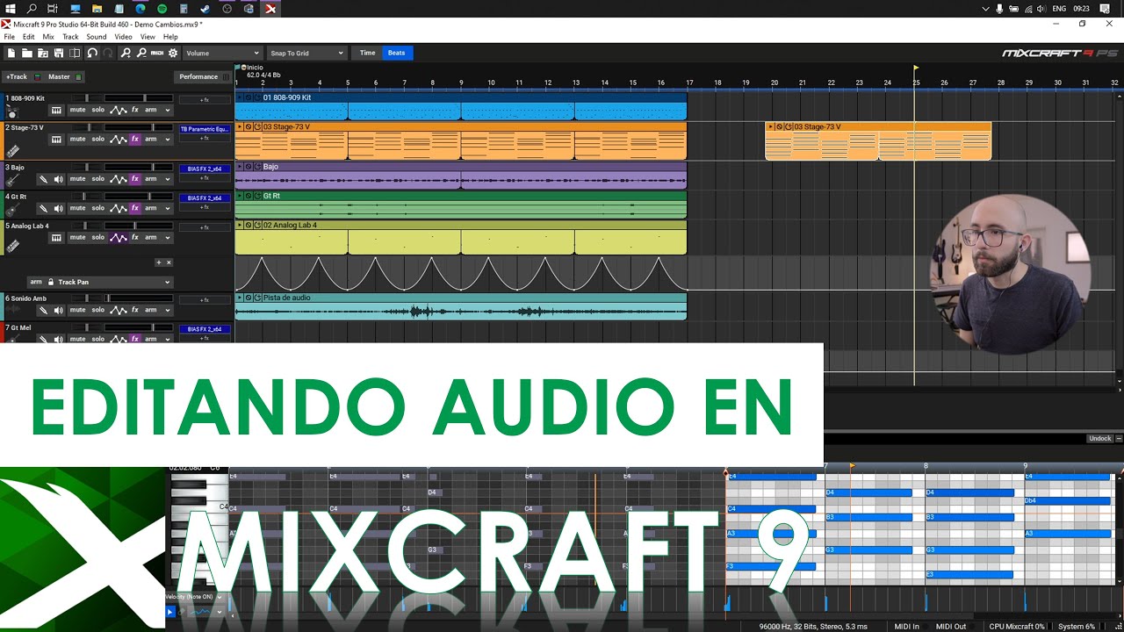Open the keyboard icon on the Stage-73 V track

click(x=56, y=140)
